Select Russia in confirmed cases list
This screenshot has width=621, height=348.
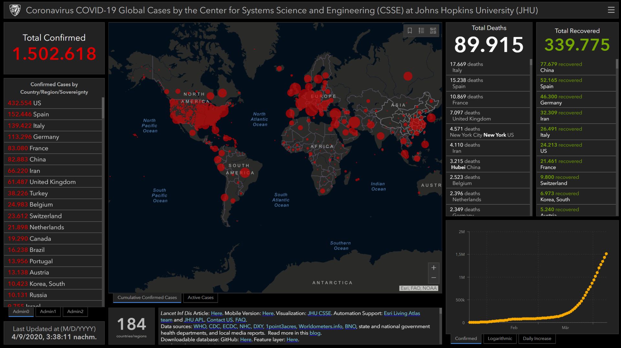(53, 295)
